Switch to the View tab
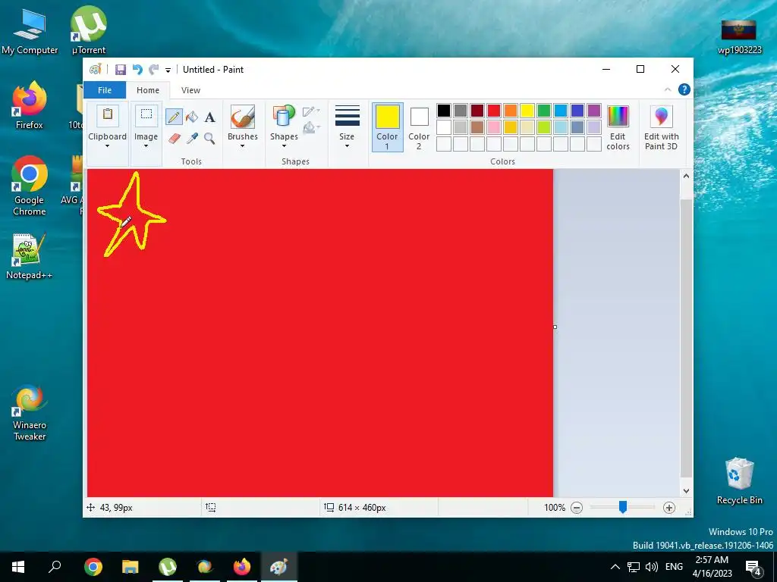The image size is (777, 582). 190,90
